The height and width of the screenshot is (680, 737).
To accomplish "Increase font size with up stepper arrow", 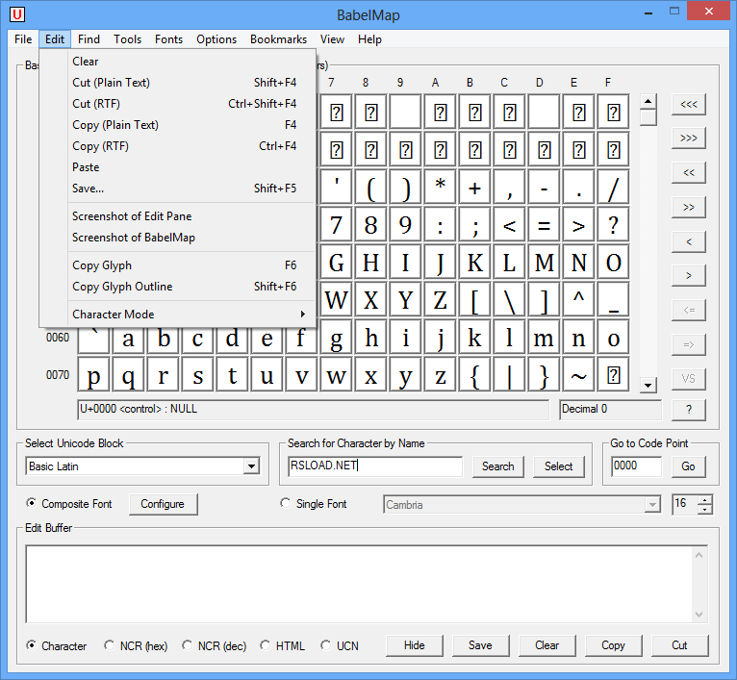I will (x=705, y=500).
